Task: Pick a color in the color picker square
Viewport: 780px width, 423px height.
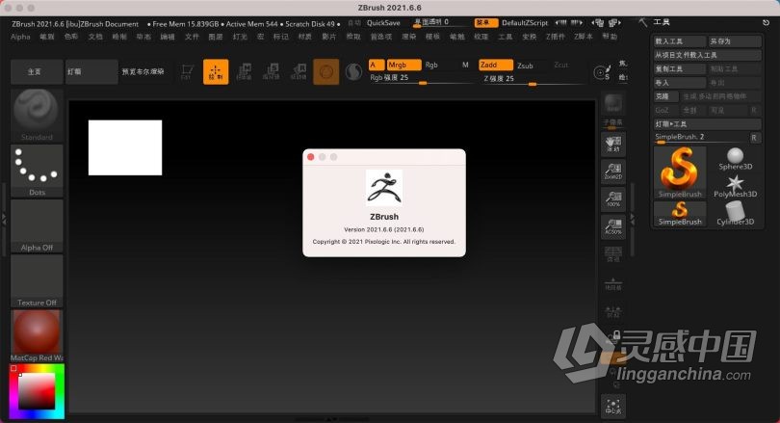Action: [37, 391]
